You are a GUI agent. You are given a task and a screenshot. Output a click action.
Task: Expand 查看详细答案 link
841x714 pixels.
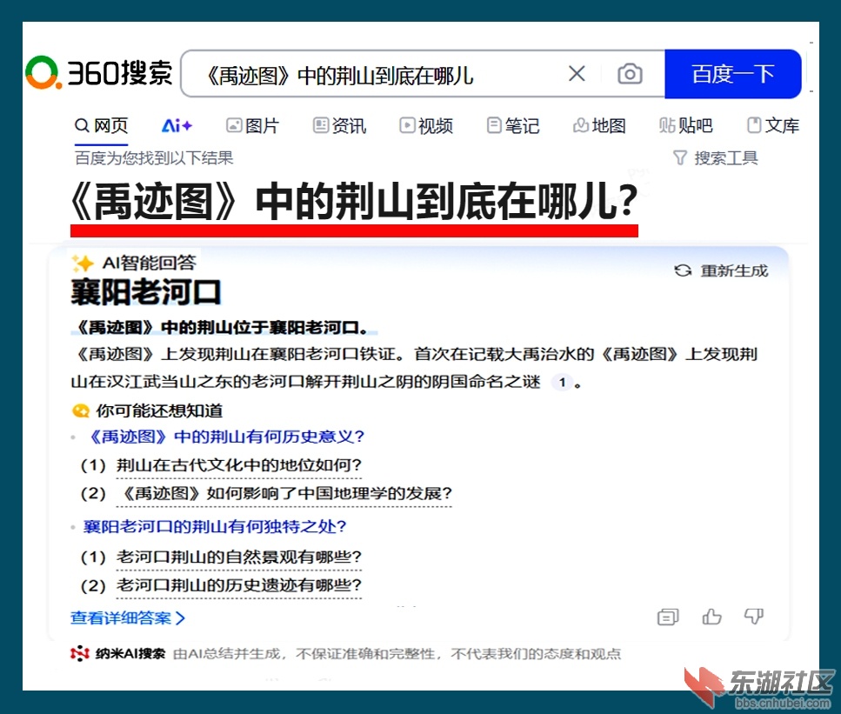(128, 618)
